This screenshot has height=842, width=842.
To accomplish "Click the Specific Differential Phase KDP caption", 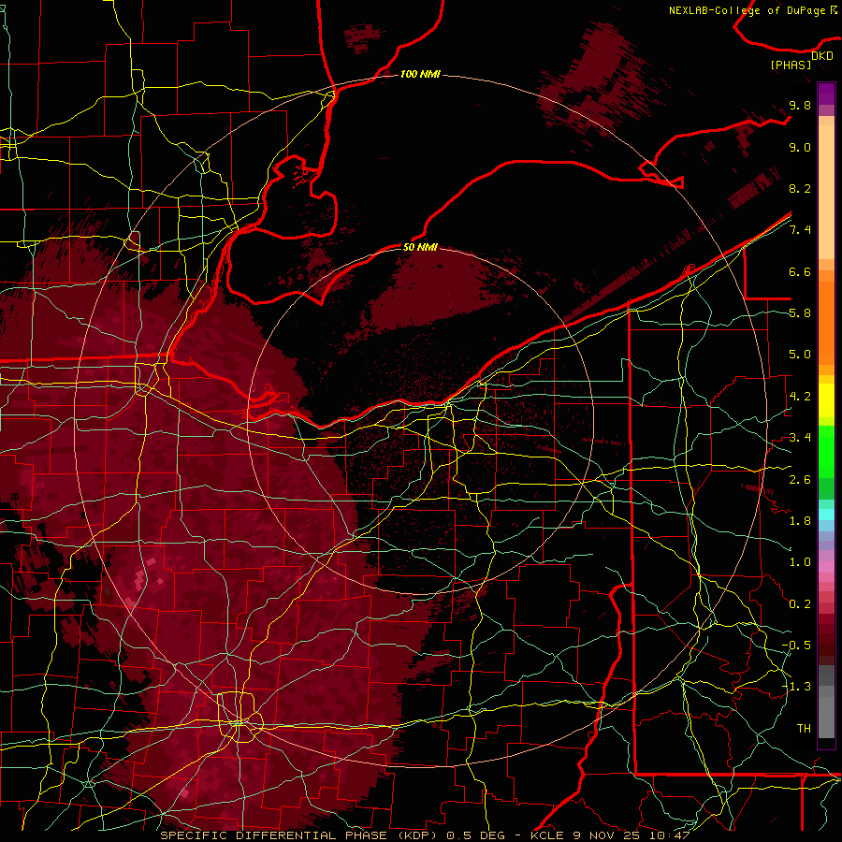I will click(x=425, y=835).
